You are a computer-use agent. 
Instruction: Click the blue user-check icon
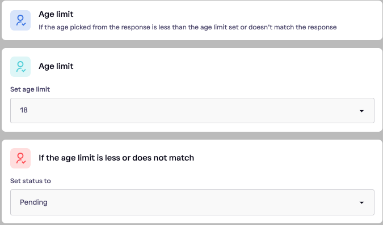click(20, 20)
